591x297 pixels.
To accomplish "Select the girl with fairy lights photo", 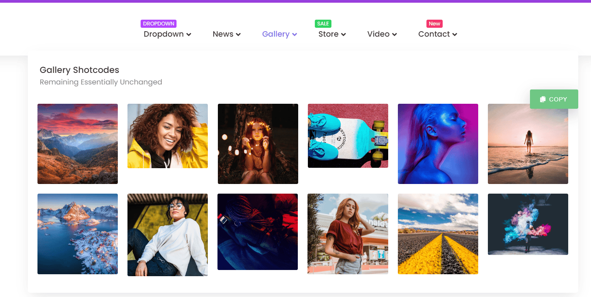I will point(258,143).
